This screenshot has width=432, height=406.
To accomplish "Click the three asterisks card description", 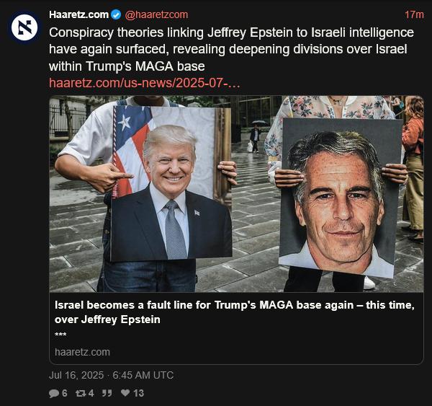I will pyautogui.click(x=60, y=335).
